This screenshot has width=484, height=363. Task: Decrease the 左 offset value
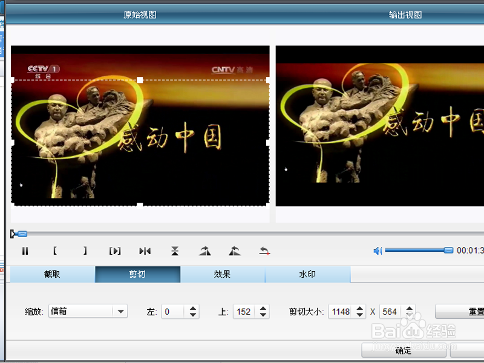tap(193, 315)
